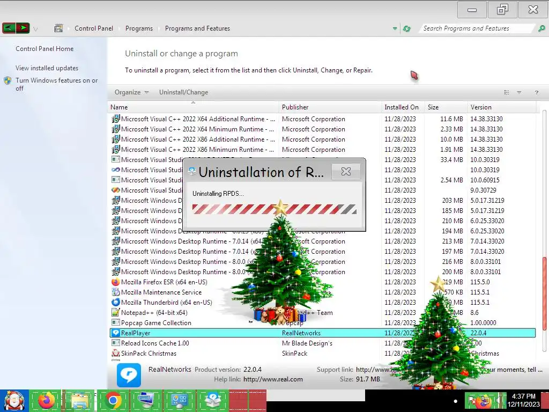This screenshot has width=549, height=412.
Task: Select Microsoft Visual C++ 2022 X64 Additional Runtime
Action: point(323,119)
